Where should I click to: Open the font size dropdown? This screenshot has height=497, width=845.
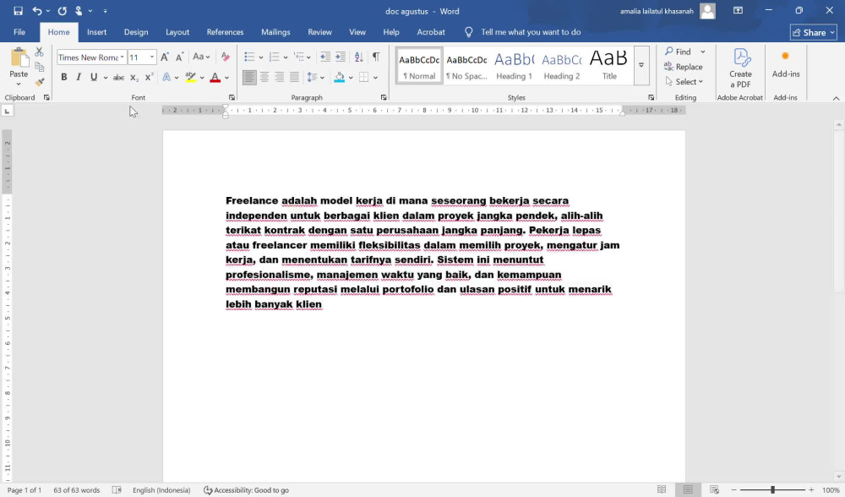pyautogui.click(x=152, y=57)
